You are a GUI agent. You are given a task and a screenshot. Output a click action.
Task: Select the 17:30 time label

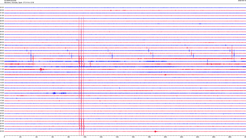2,101
